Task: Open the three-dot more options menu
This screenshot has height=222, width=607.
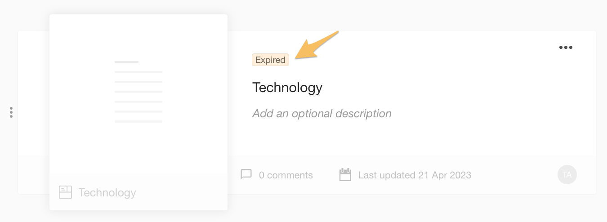Action: coord(565,48)
